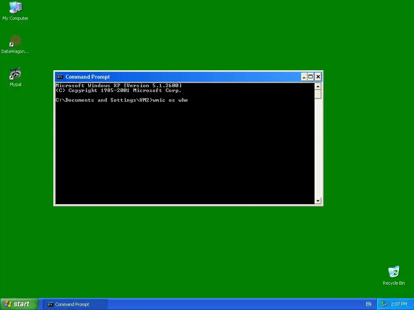Viewport: 414px width, 310px height.
Task: Click the 'C:\Documents and Settings\VM2>' prompt text
Action: click(x=104, y=100)
